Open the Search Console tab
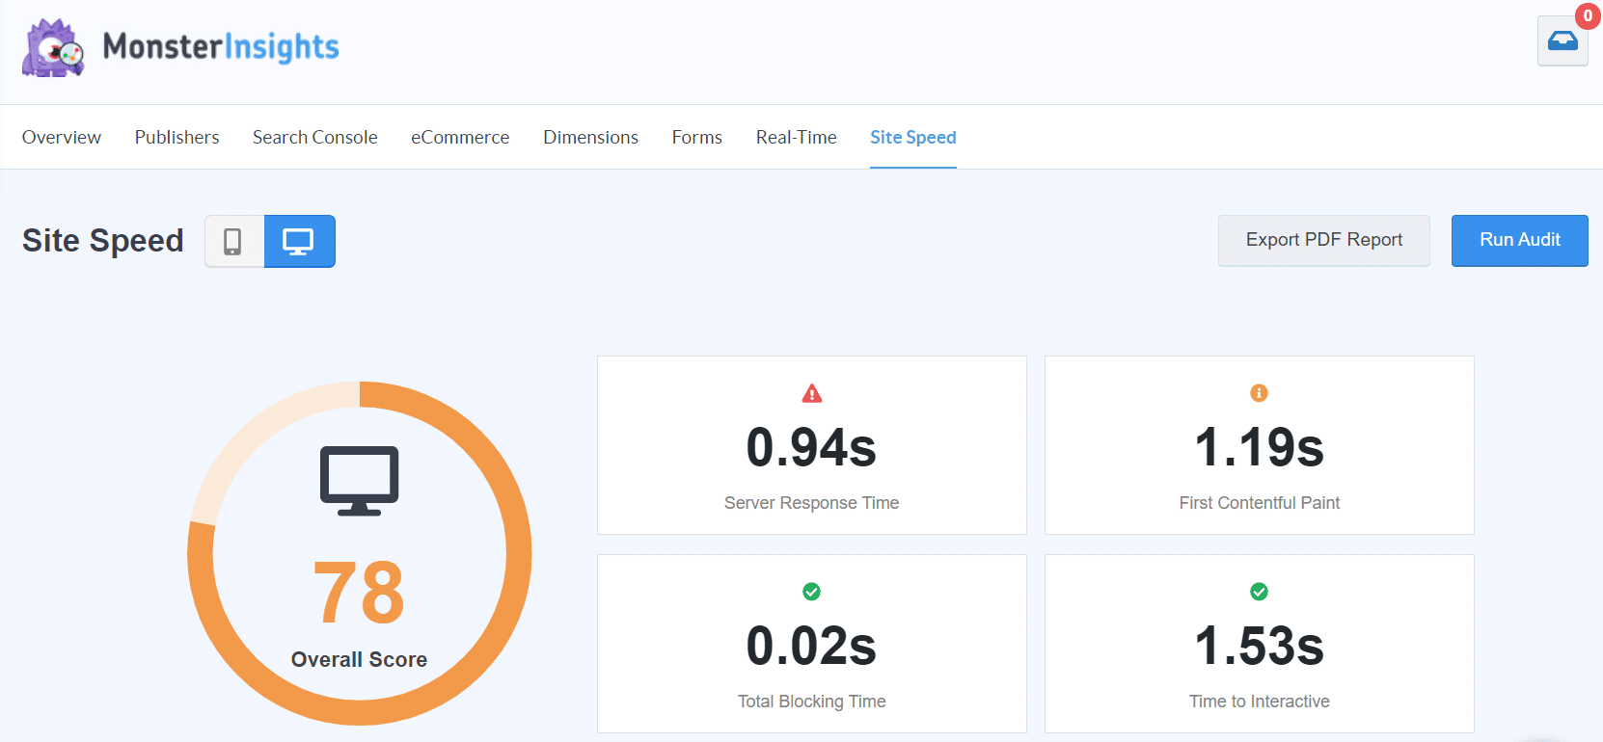 (x=315, y=137)
